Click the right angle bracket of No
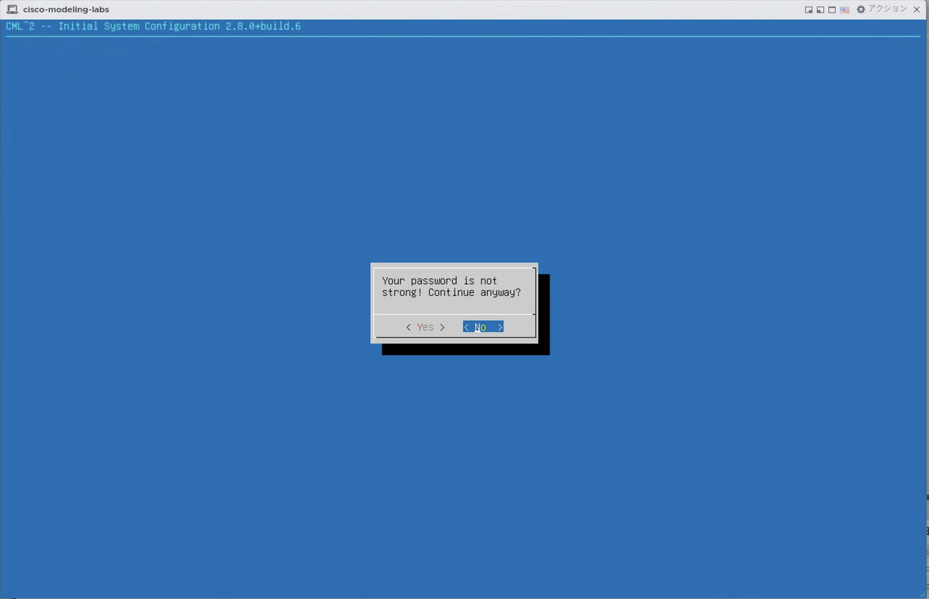Image resolution: width=929 pixels, height=599 pixels. [500, 327]
